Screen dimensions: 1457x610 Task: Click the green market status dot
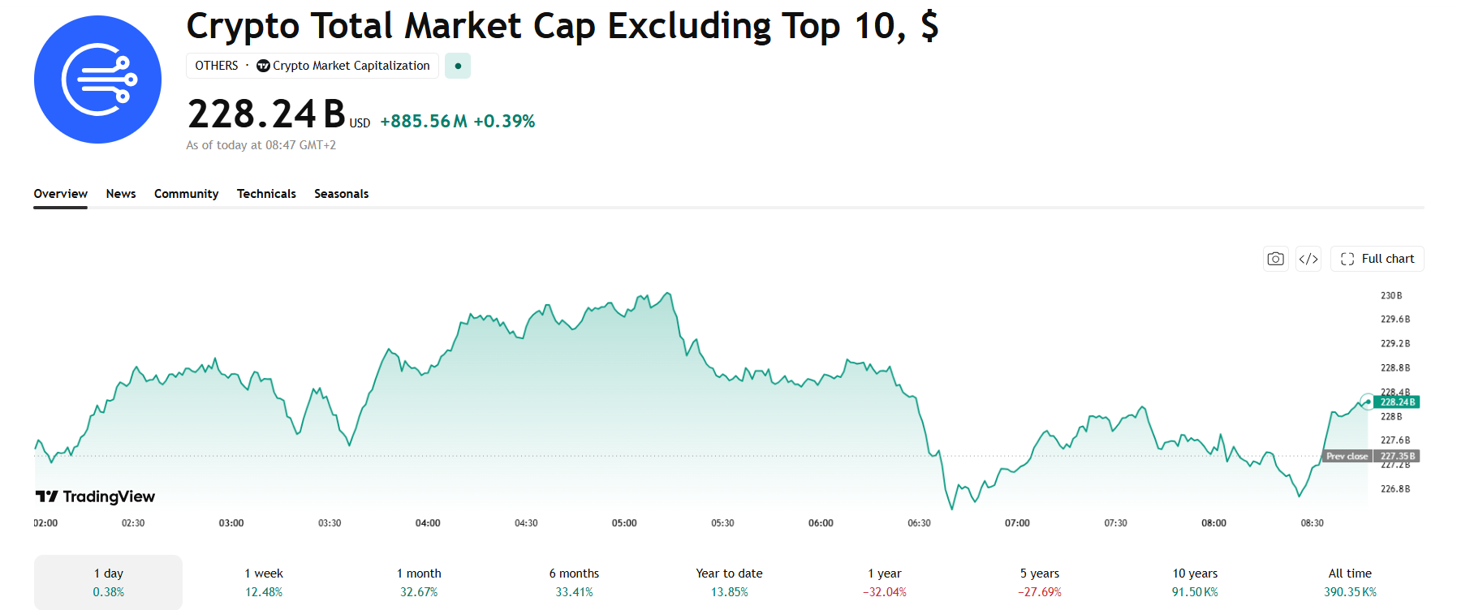tap(458, 66)
